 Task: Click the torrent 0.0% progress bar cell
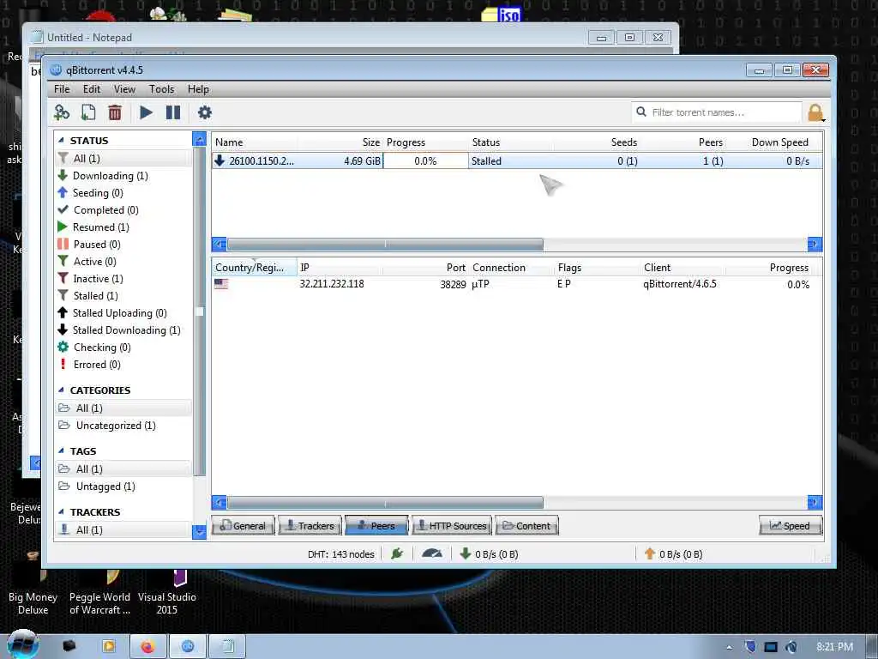point(425,160)
